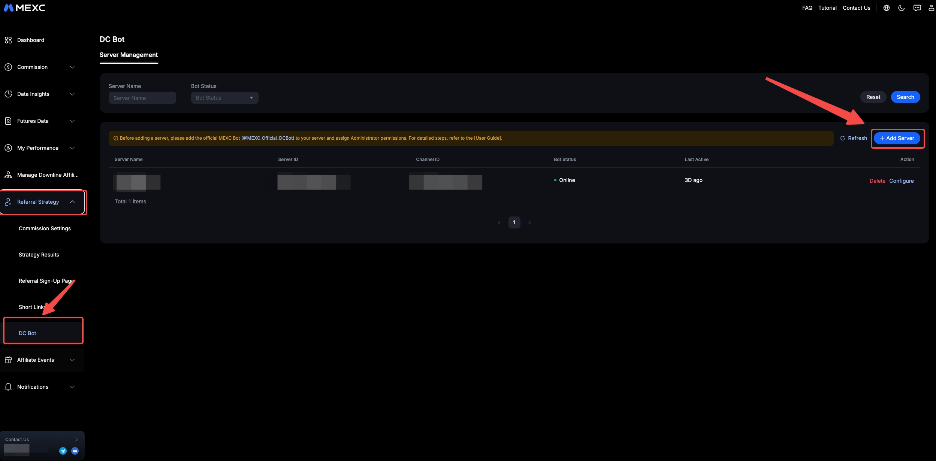Viewport: 936px width, 461px height.
Task: Refresh the server list
Action: click(x=854, y=138)
